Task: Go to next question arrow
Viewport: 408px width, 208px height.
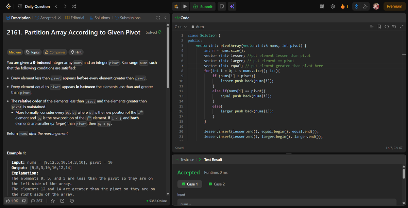Action: click(x=66, y=6)
